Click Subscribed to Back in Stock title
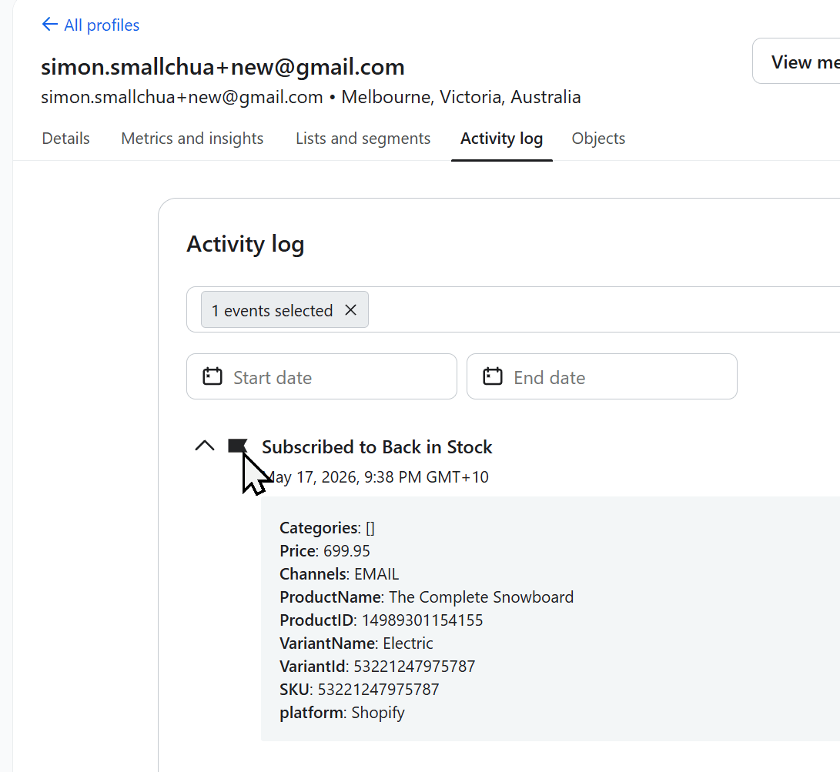Viewport: 840px width, 772px height. 376,447
